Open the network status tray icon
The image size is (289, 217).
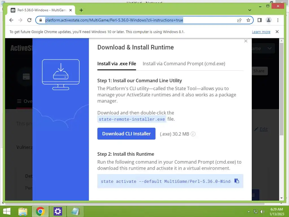256,211
